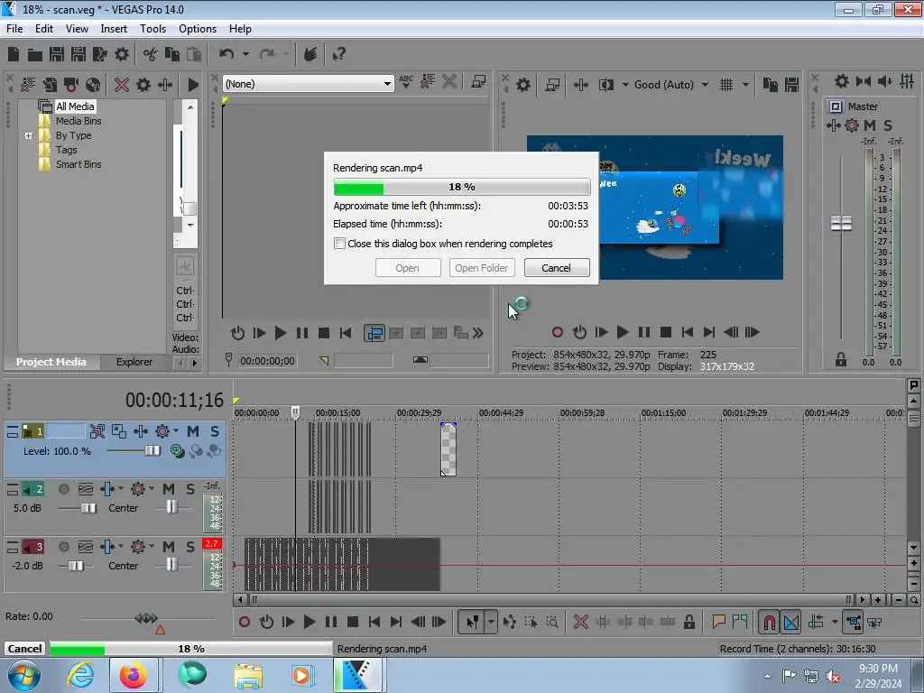Click Cancel button in the status bar
The image size is (924, 693).
click(x=24, y=649)
